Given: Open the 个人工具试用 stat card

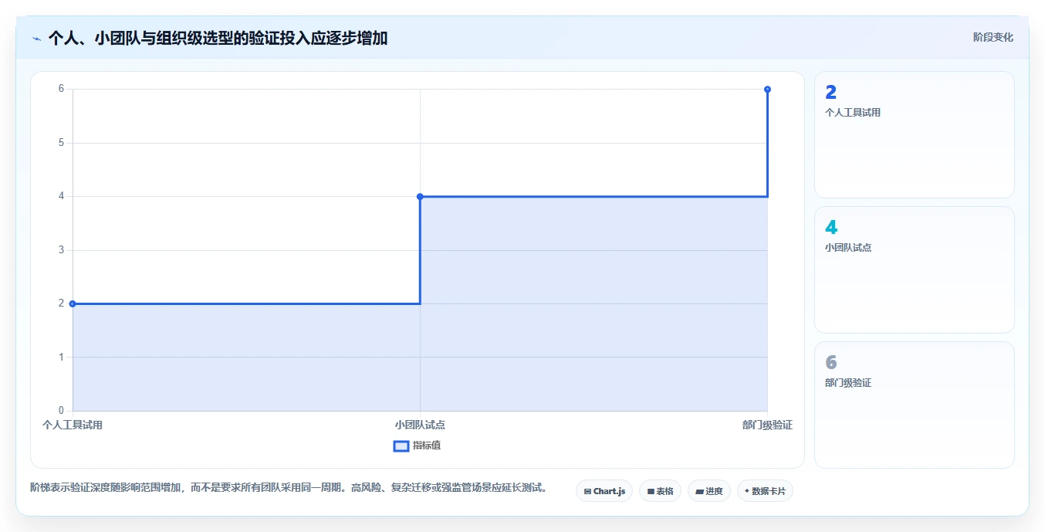Looking at the screenshot, I should [x=914, y=135].
